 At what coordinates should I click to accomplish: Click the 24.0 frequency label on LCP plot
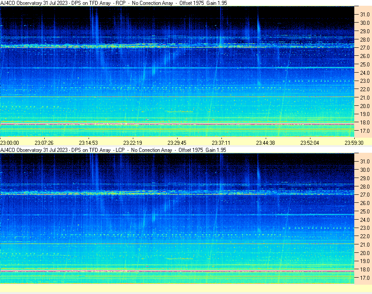point(364,220)
